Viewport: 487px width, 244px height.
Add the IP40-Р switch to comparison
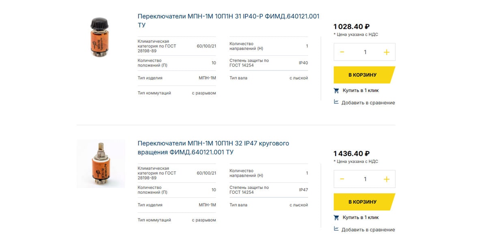pos(368,103)
